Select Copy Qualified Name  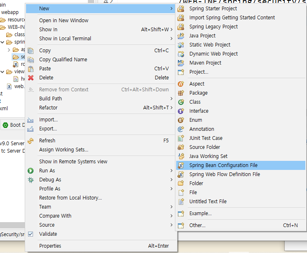(x=63, y=60)
